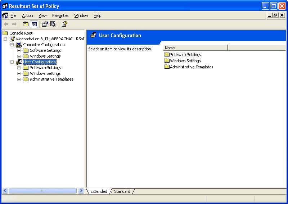Toggle the Show/Hide Console Tree icon

[34, 24]
